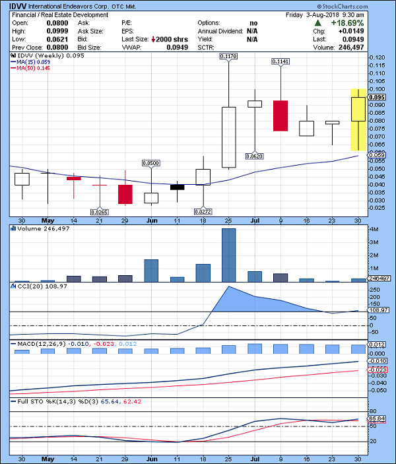Click the Open value 0.0800

click(x=57, y=23)
